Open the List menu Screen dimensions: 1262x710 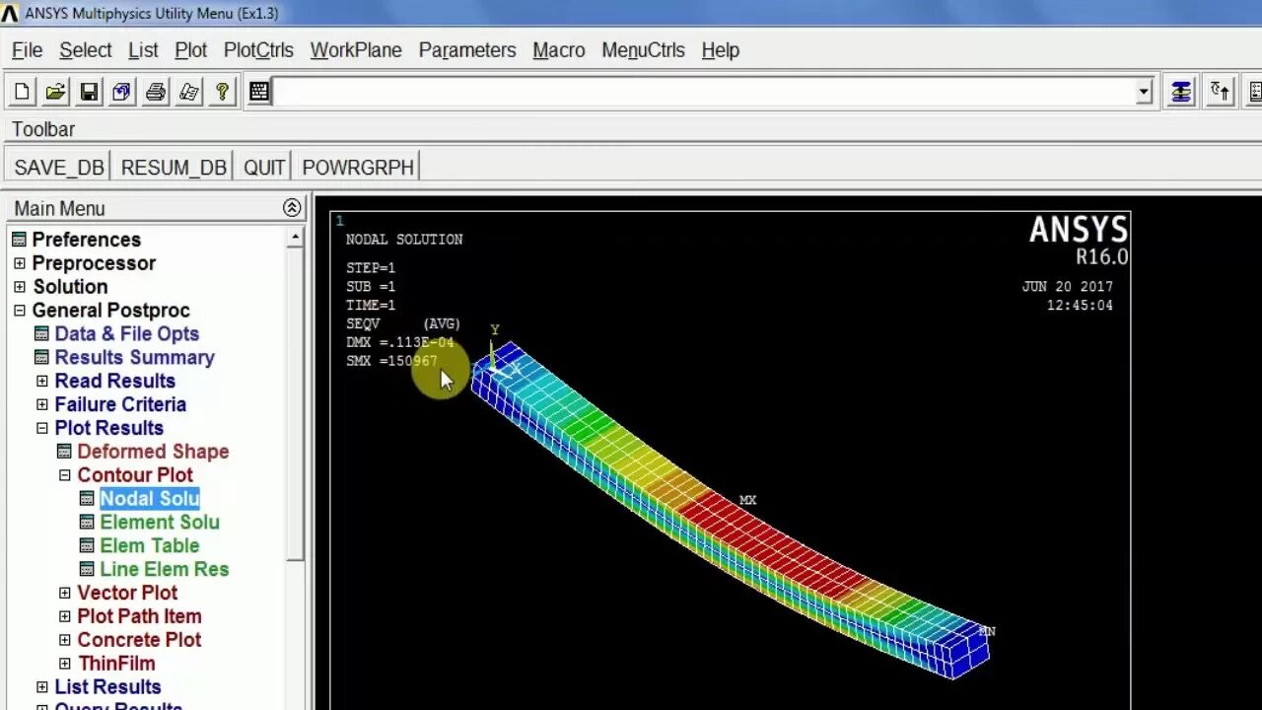pos(143,50)
